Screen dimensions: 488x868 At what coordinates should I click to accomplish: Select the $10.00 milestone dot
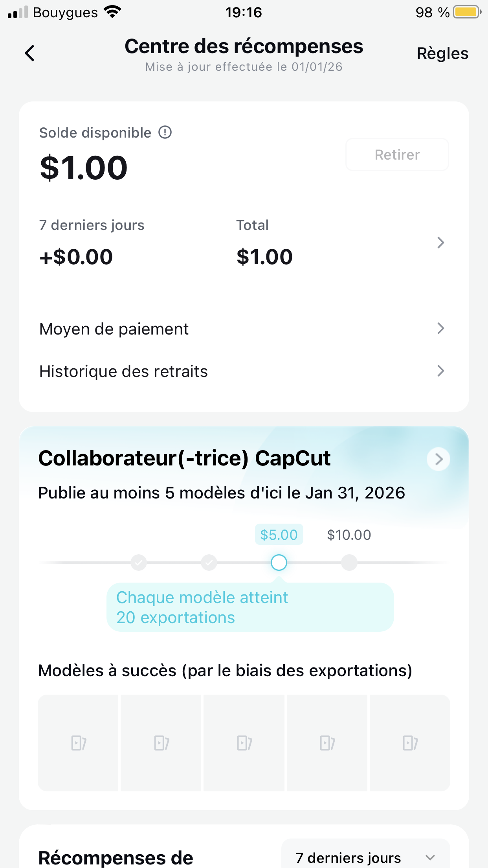[x=349, y=563]
